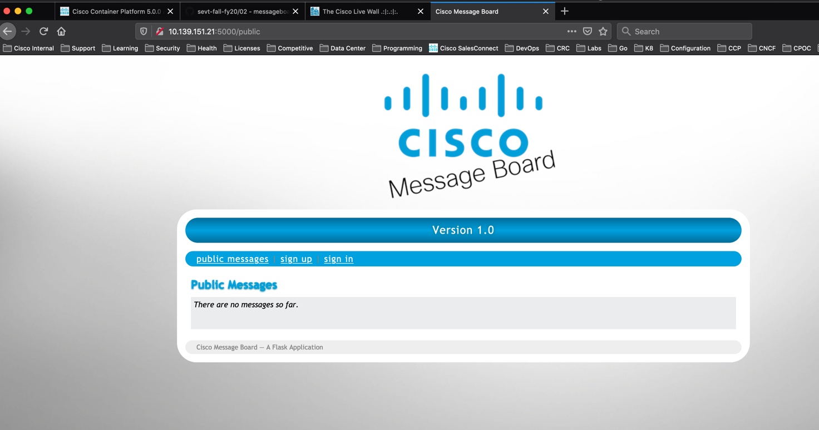Open the page actions ellipsis menu
This screenshot has width=819, height=430.
(571, 32)
